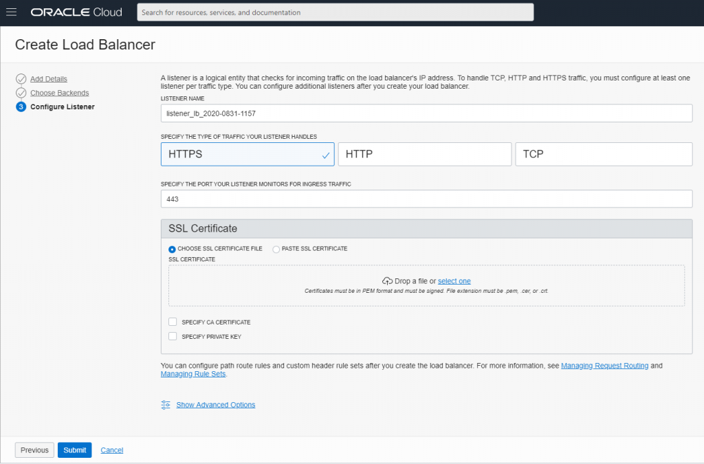The height and width of the screenshot is (464, 704).
Task: Expand Show Advanced Options
Action: [x=215, y=405]
